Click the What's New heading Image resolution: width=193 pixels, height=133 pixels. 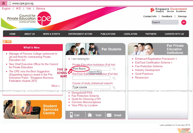click(31, 48)
